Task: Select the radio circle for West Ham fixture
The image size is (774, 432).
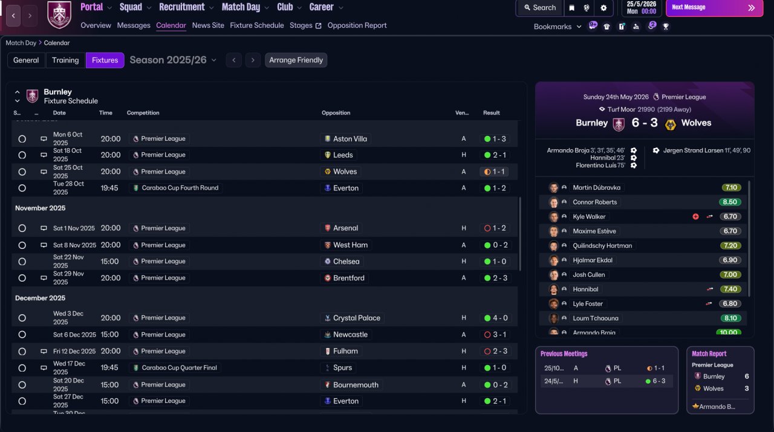Action: pyautogui.click(x=22, y=245)
